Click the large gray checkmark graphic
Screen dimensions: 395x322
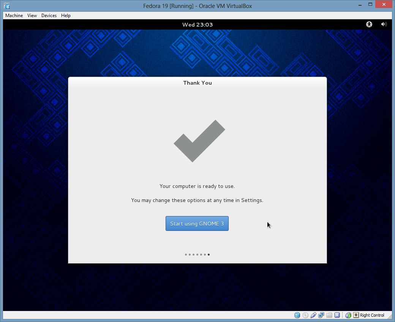click(199, 141)
